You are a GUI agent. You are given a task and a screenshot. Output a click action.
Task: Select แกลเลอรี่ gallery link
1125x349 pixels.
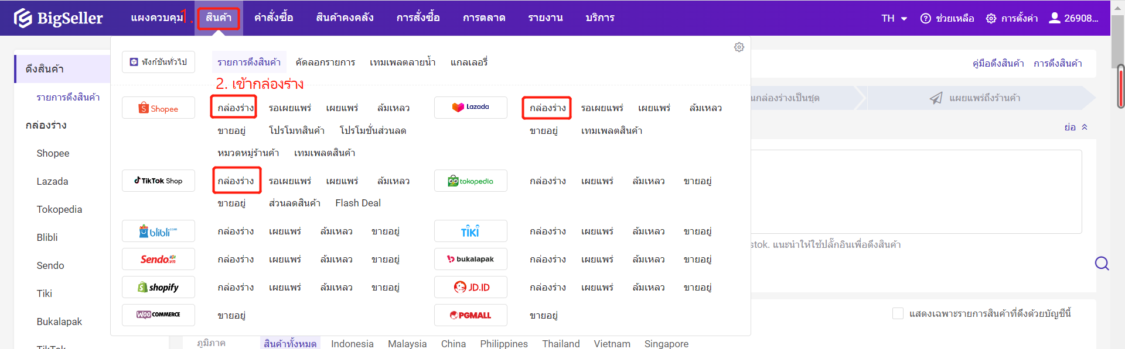pos(469,62)
